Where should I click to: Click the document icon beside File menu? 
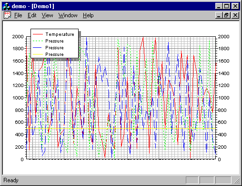click(7, 15)
